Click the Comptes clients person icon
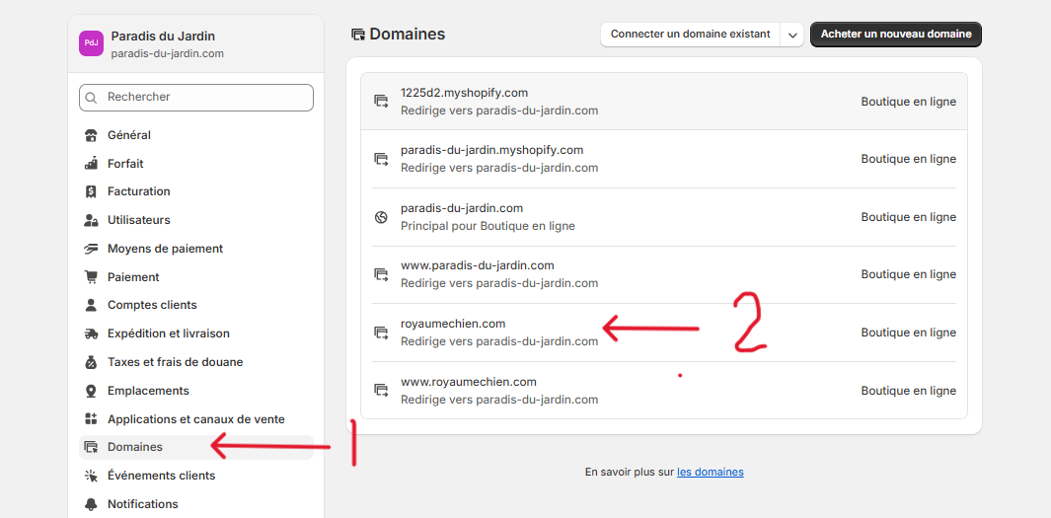The height and width of the screenshot is (518, 1051). (x=91, y=305)
